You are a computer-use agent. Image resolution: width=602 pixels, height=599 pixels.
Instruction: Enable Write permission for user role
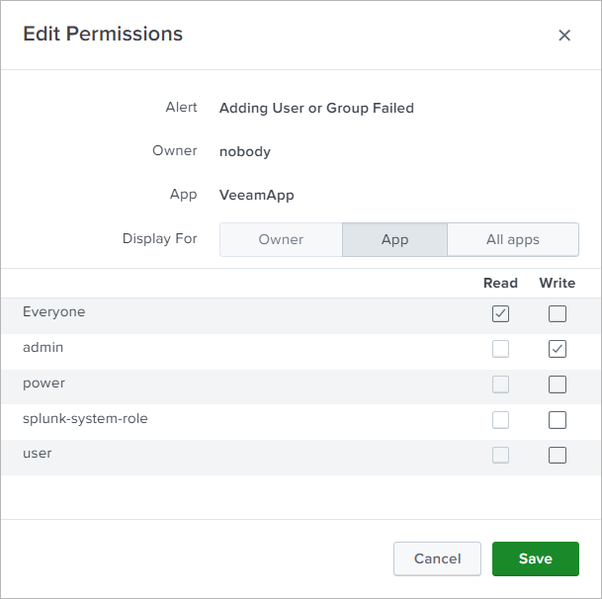point(558,456)
